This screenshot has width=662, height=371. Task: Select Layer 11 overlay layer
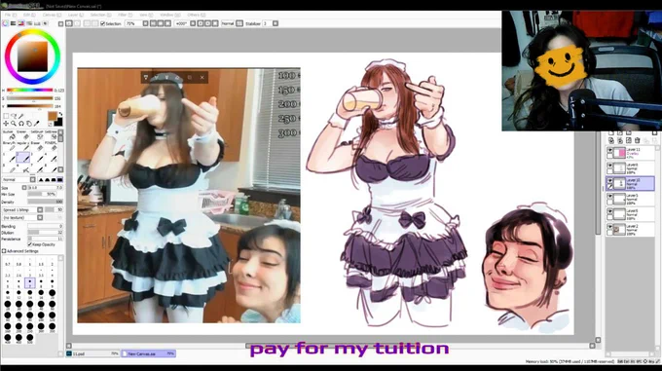pyautogui.click(x=630, y=153)
